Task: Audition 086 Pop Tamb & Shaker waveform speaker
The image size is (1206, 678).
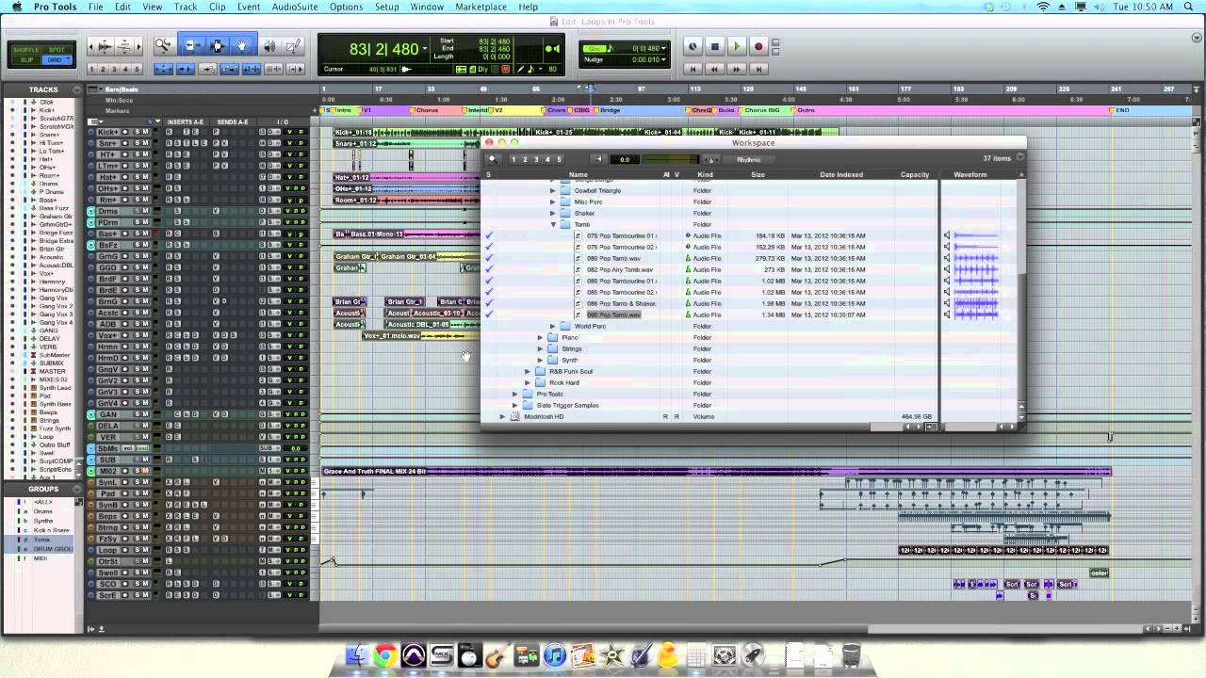Action: click(x=947, y=304)
